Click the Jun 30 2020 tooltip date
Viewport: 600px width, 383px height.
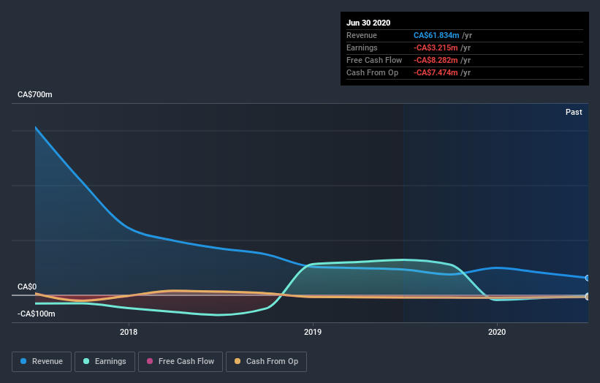point(368,23)
